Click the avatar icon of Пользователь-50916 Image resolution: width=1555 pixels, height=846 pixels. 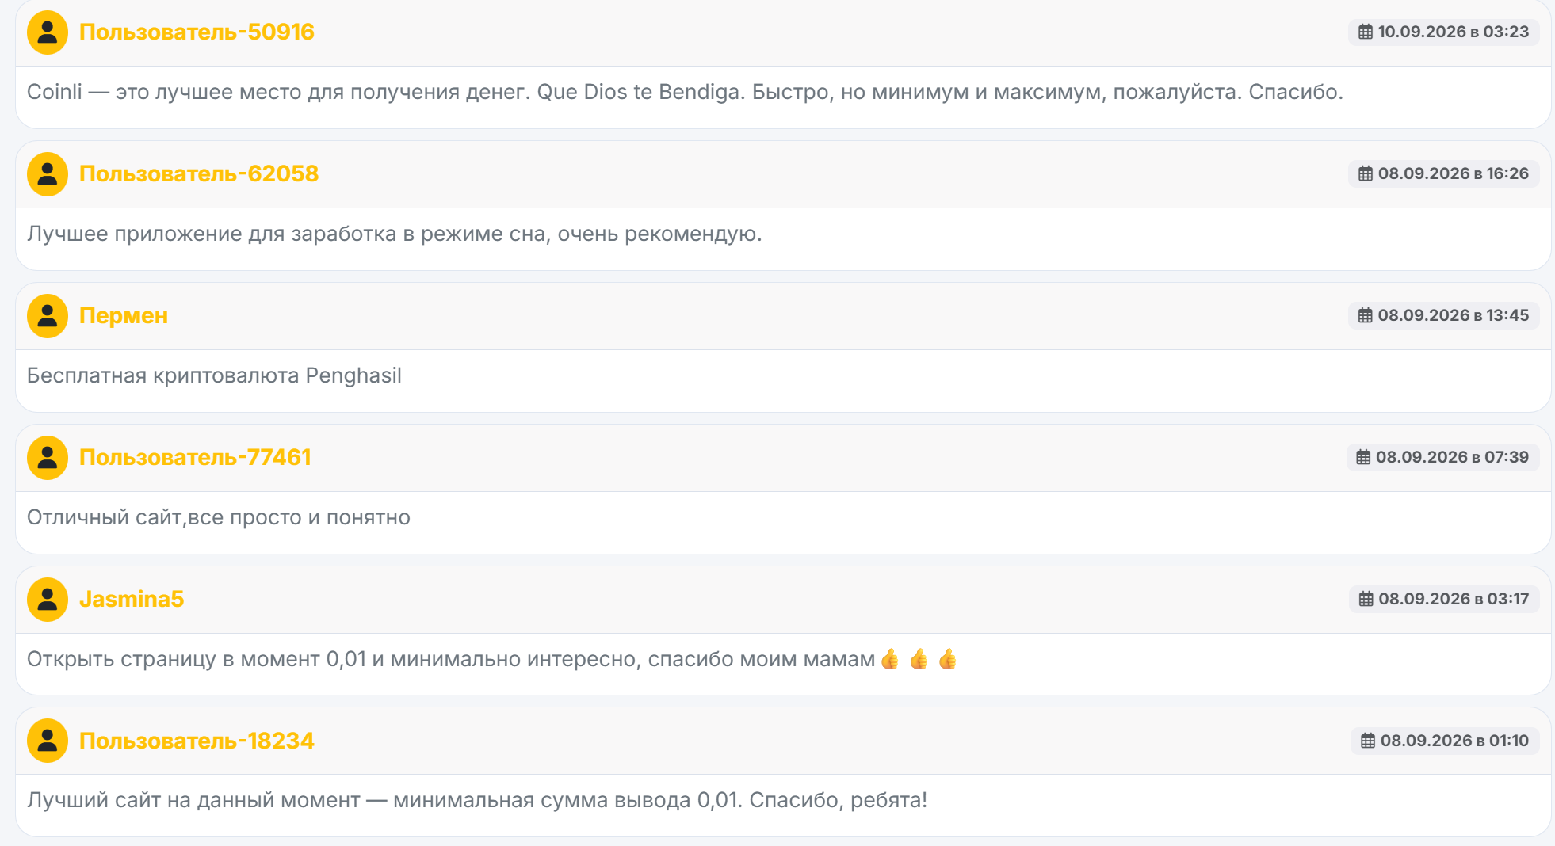pyautogui.click(x=48, y=32)
